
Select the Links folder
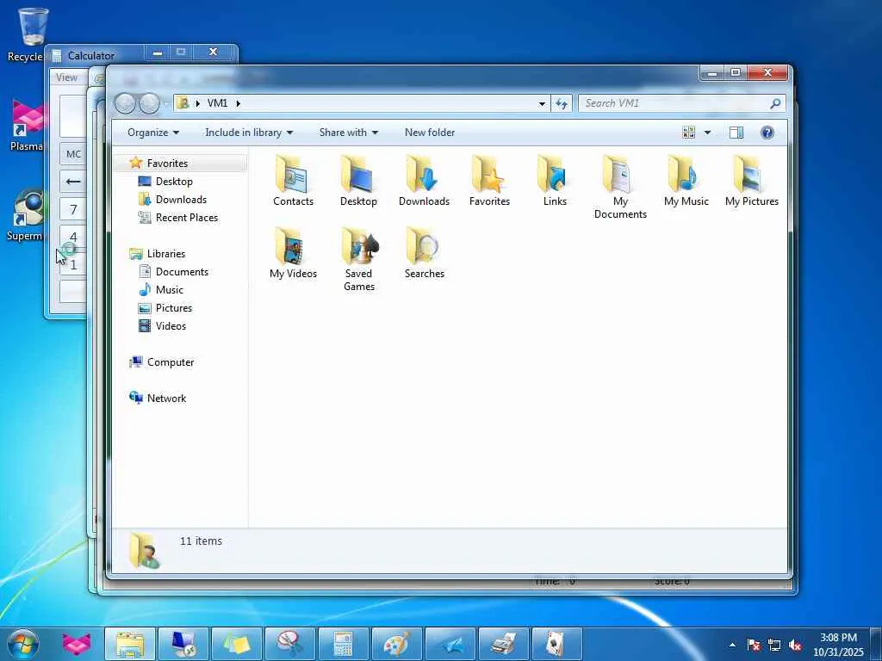[555, 181]
